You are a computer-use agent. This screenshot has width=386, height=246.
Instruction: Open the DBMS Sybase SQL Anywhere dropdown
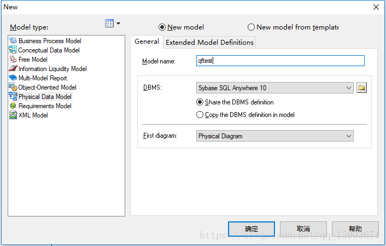pos(274,88)
